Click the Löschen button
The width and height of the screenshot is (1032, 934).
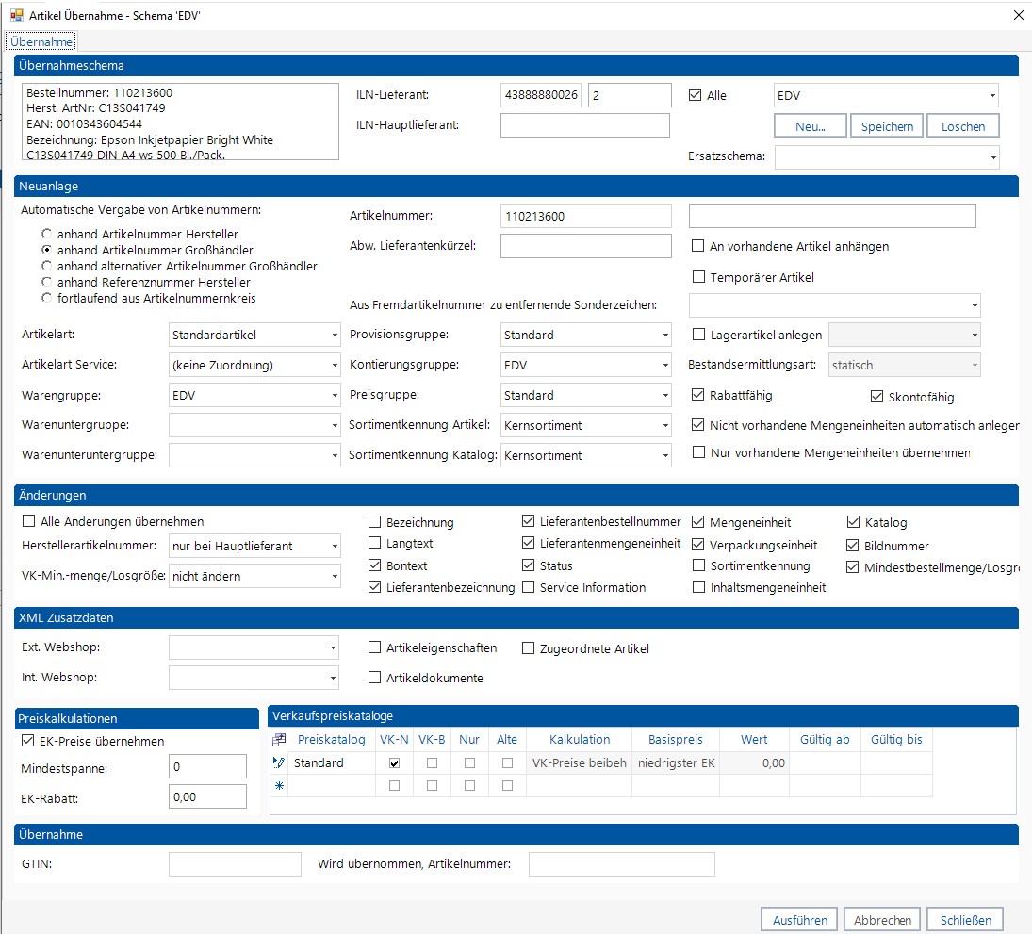963,126
